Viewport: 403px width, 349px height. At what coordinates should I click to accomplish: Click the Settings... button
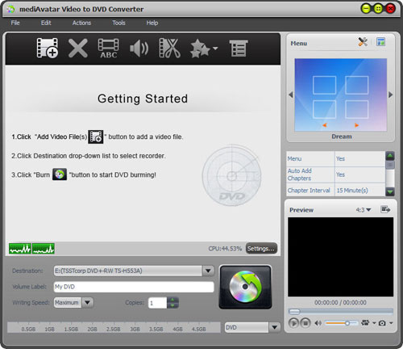click(x=261, y=249)
